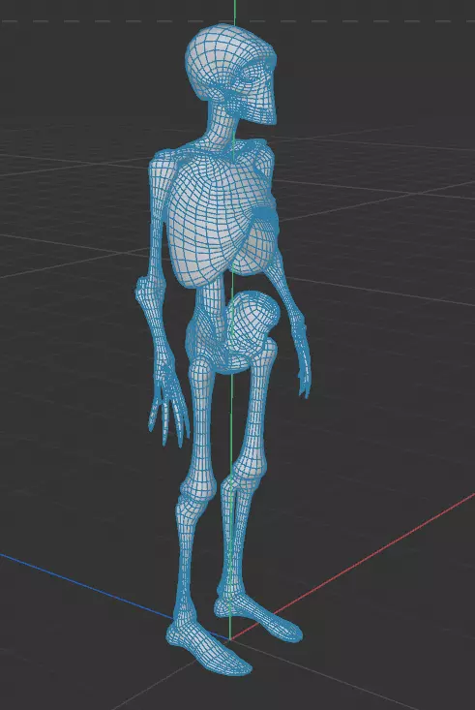This screenshot has width=475, height=710.
Task: Select the pelvis bone of the model
Action: (233, 333)
